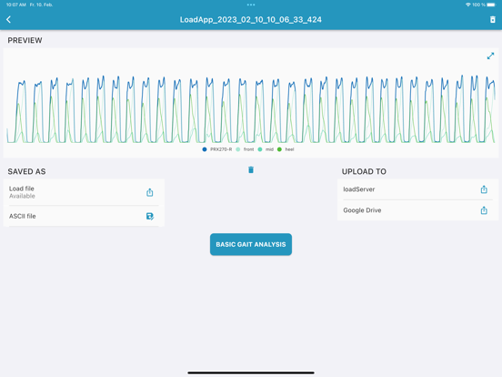Screen dimensions: 502x377
Task: Choose the loadServer upload option
Action: (417, 189)
